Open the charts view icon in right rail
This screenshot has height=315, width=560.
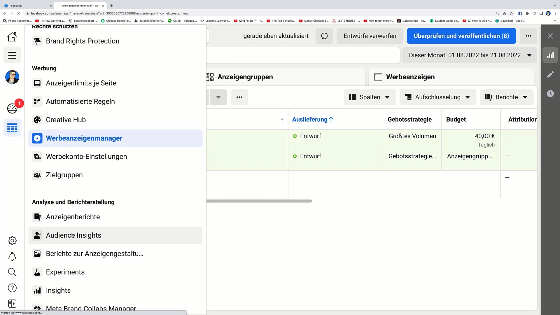tap(550, 55)
